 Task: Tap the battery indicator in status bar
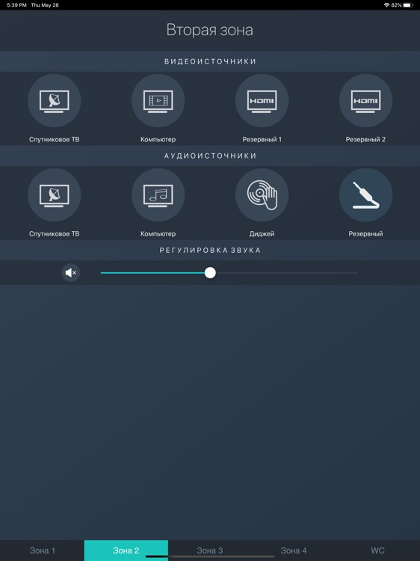pyautogui.click(x=409, y=5)
